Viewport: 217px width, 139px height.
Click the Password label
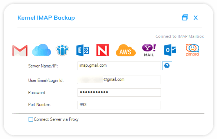(37, 93)
